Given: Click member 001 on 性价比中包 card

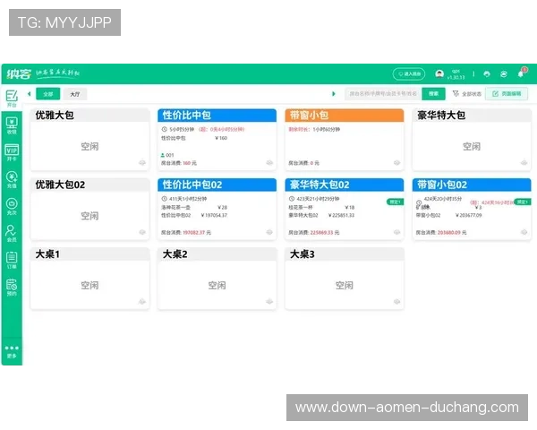Looking at the screenshot, I should click(x=167, y=155).
